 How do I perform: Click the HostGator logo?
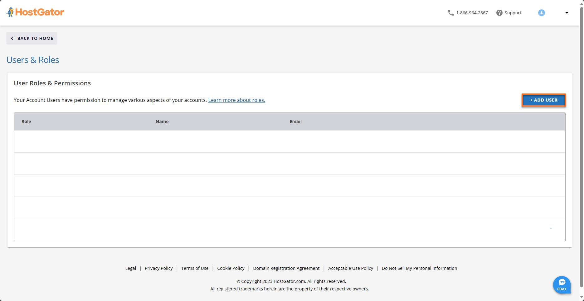click(35, 12)
